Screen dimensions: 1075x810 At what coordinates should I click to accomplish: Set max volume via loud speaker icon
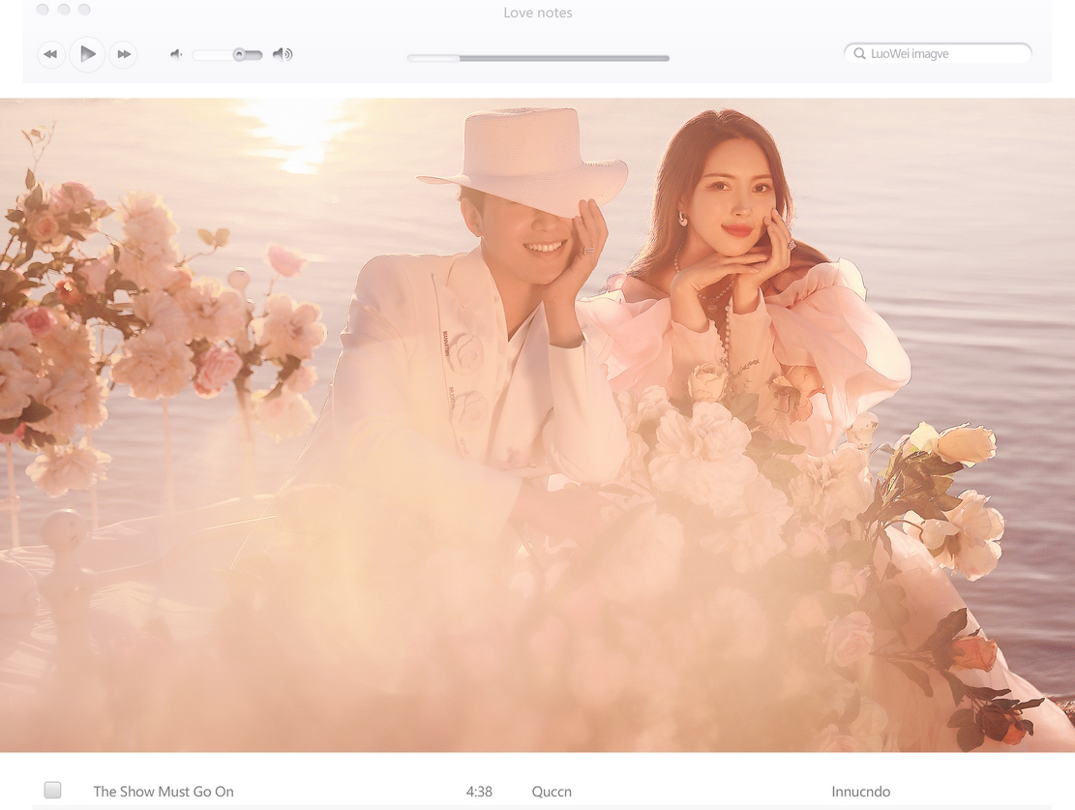pyautogui.click(x=283, y=54)
